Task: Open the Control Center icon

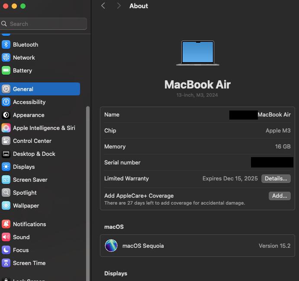Action: coord(6,141)
